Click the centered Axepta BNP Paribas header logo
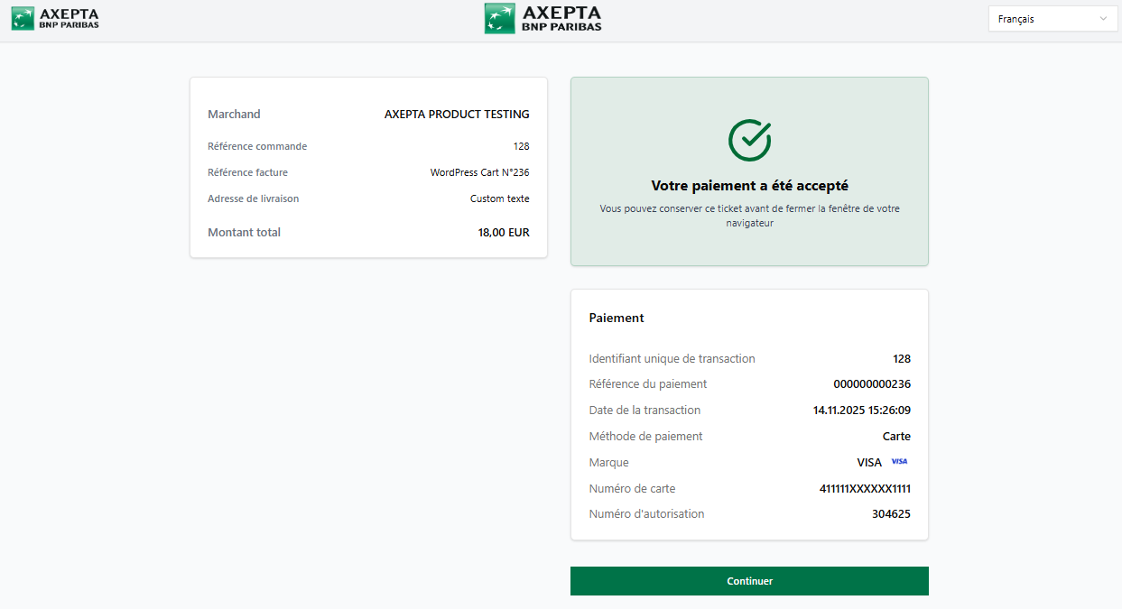Image resolution: width=1122 pixels, height=609 pixels. tap(542, 19)
